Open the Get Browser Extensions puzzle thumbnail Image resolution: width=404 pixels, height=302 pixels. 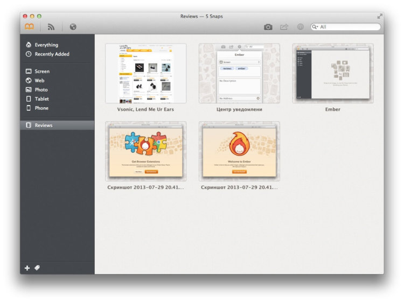point(145,151)
